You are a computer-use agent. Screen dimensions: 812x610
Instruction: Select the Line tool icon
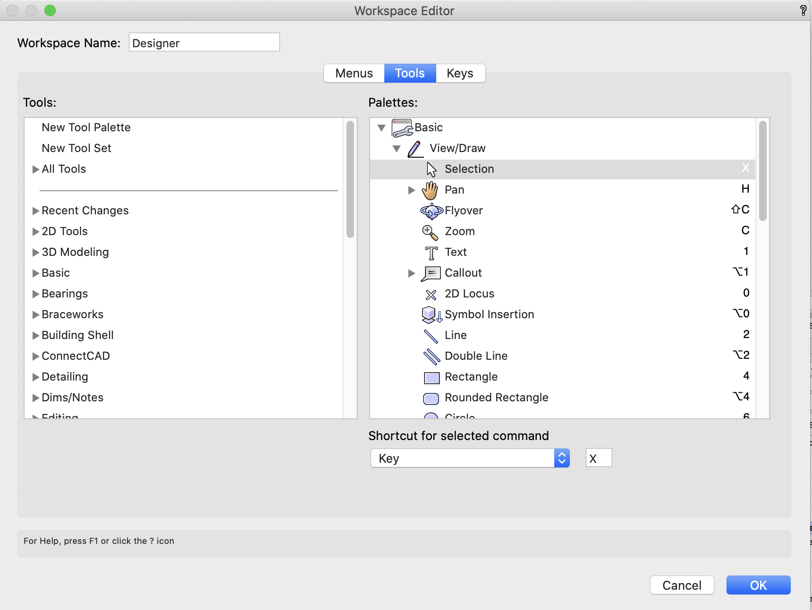431,336
